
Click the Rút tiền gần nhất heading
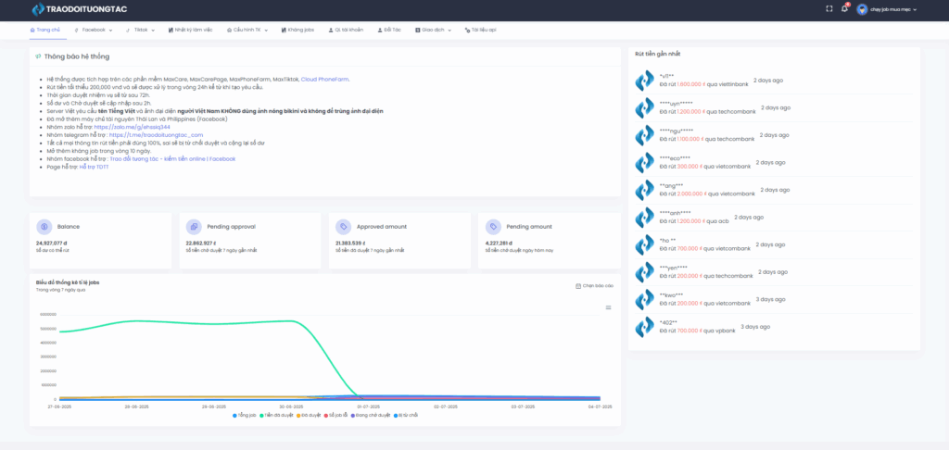pos(658,54)
